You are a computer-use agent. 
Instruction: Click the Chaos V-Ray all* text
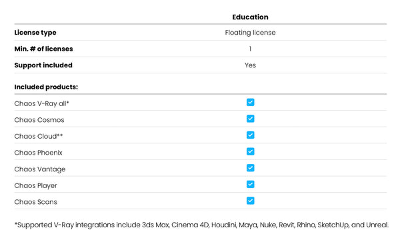[x=41, y=103]
